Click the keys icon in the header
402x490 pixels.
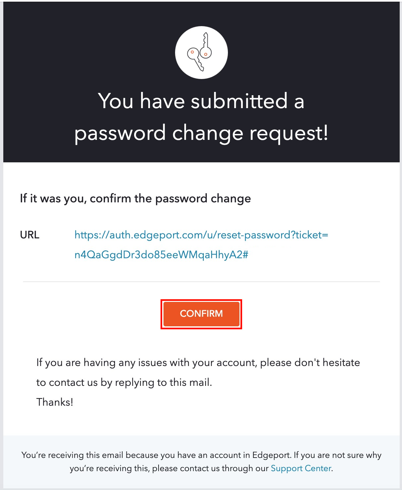[201, 53]
